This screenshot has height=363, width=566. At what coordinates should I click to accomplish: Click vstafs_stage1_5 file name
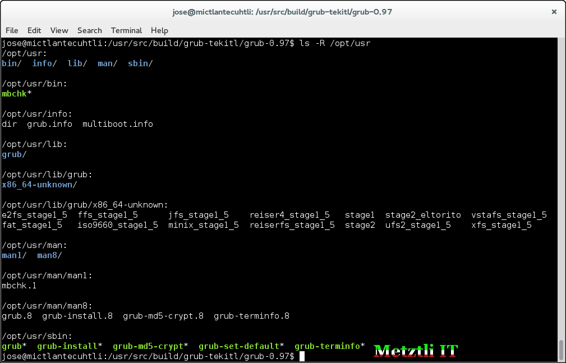pyautogui.click(x=509, y=215)
